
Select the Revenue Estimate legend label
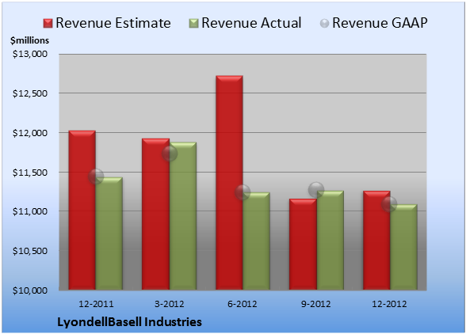point(113,23)
